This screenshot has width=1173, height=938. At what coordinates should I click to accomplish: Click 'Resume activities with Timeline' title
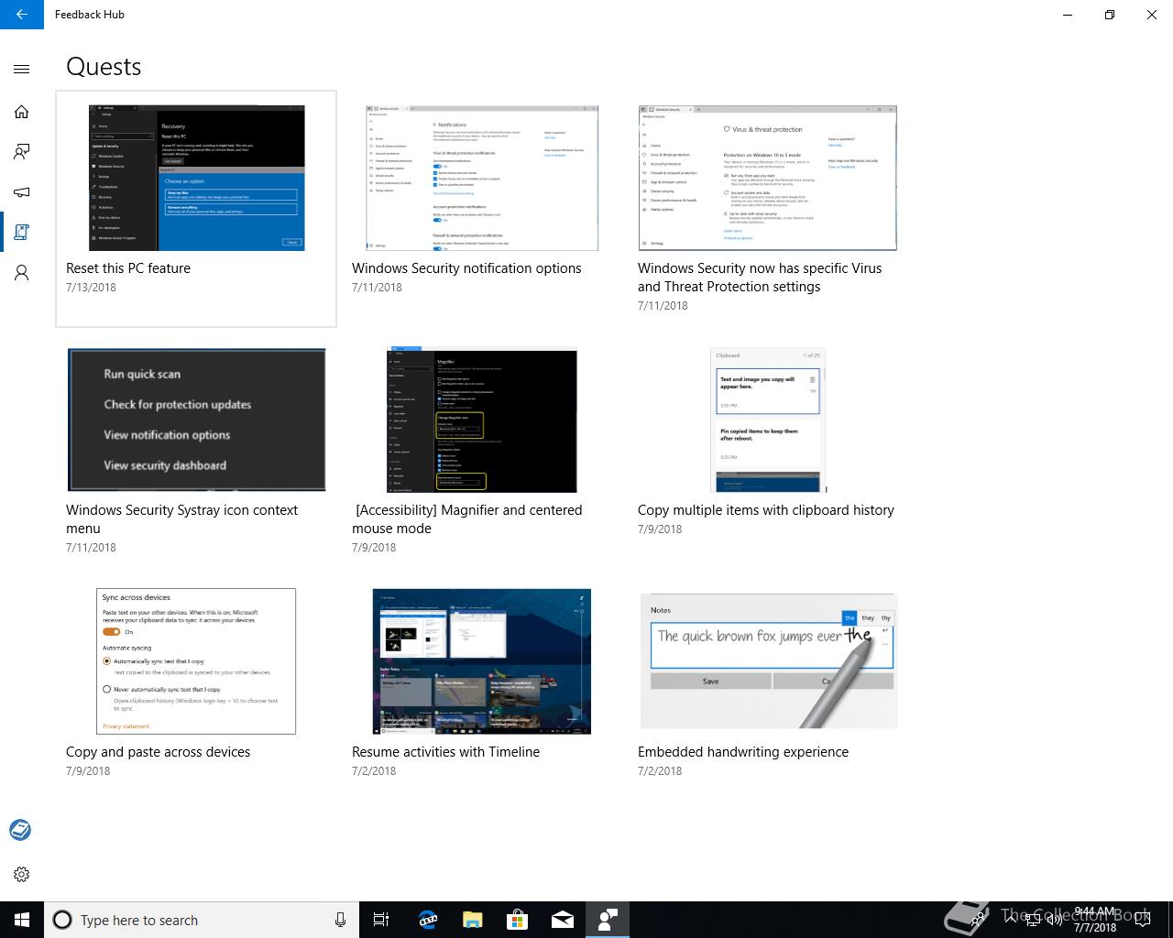click(445, 752)
